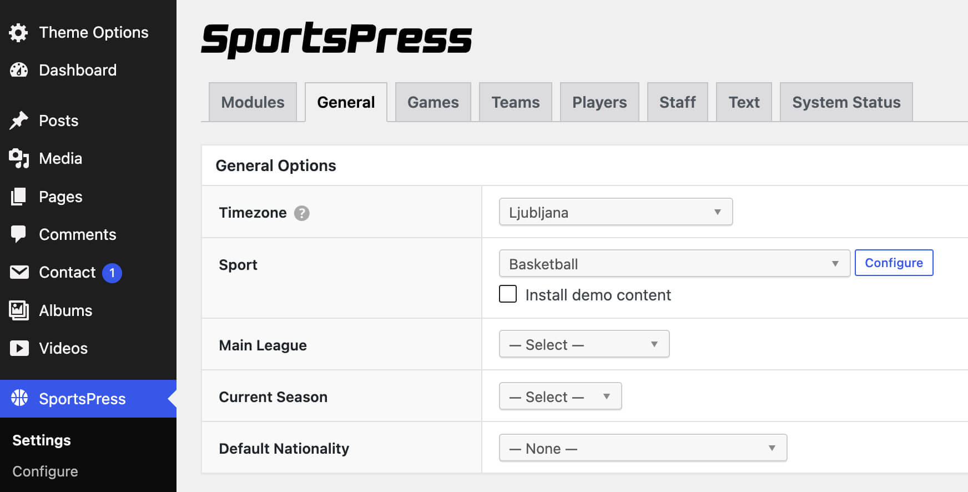968x492 pixels.
Task: Click the Current Season row label
Action: pos(273,397)
